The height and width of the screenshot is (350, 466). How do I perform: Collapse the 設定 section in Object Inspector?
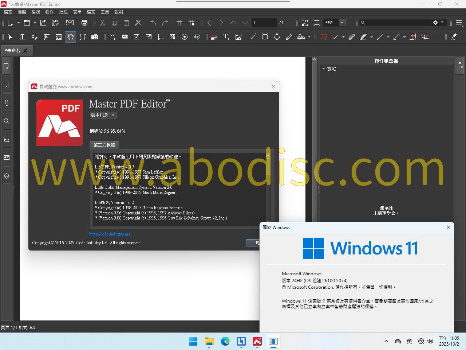click(x=324, y=69)
